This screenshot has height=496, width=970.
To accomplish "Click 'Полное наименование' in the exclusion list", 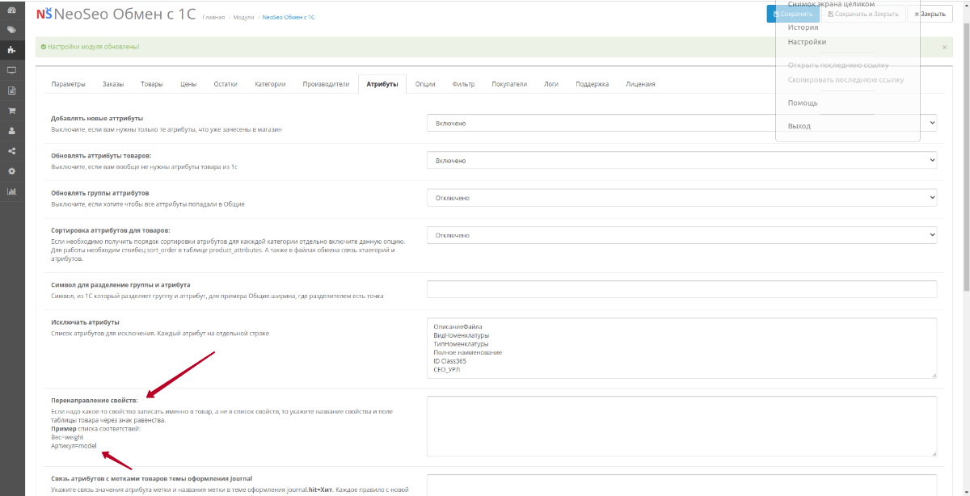I will pos(468,352).
